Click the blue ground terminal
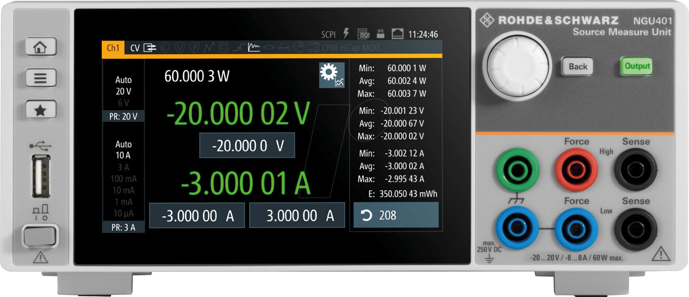This screenshot has width=689, height=297. click(518, 228)
